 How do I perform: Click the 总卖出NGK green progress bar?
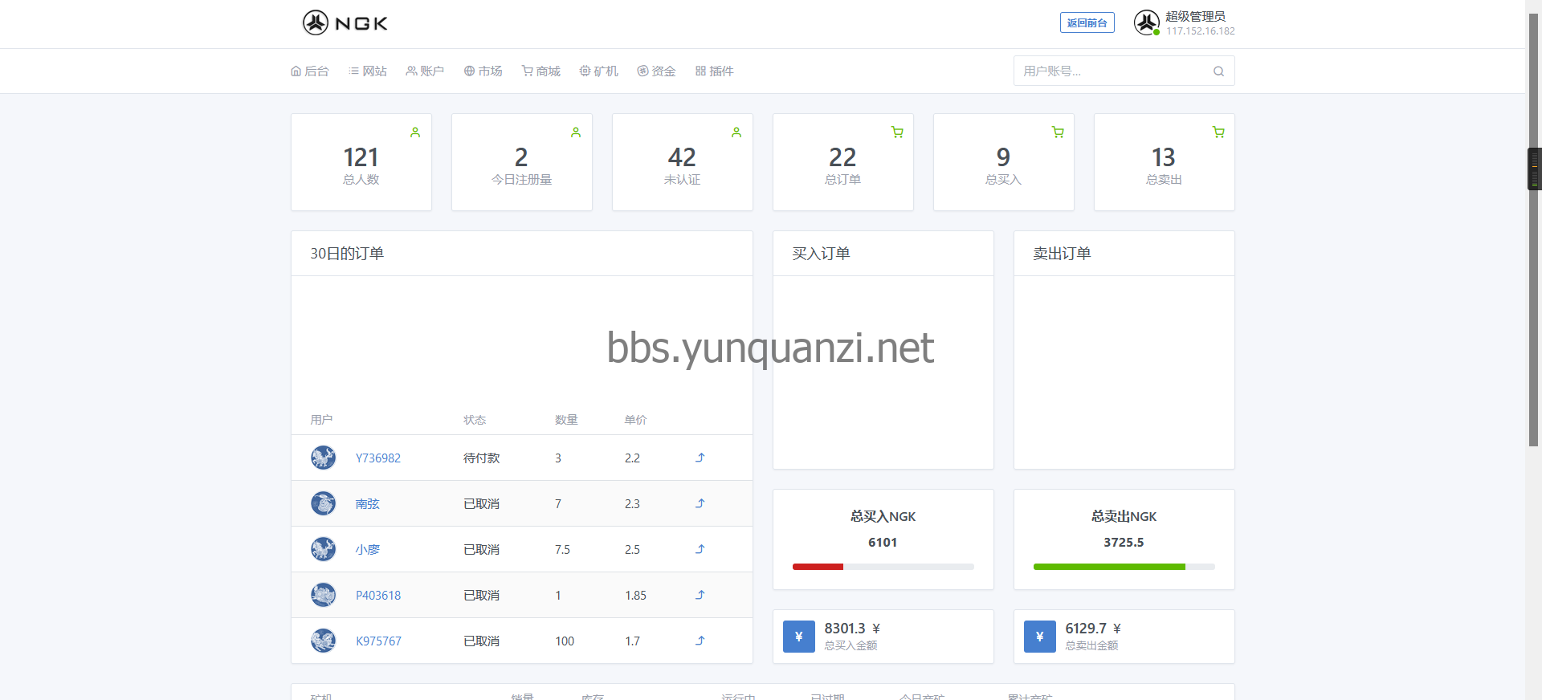point(1108,567)
